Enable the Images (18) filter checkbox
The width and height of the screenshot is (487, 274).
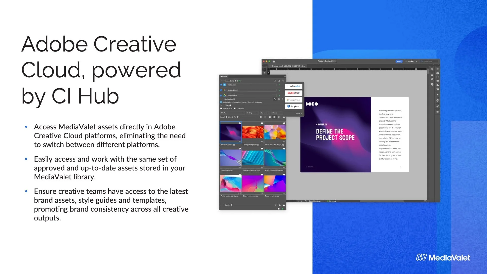[x=221, y=109]
